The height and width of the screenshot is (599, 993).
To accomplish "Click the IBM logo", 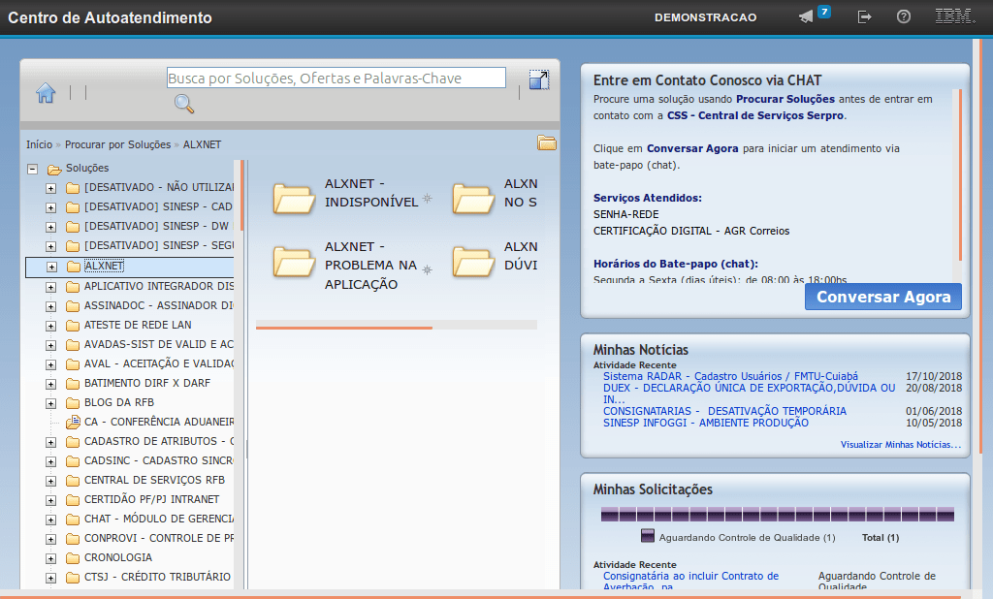I will 955,17.
